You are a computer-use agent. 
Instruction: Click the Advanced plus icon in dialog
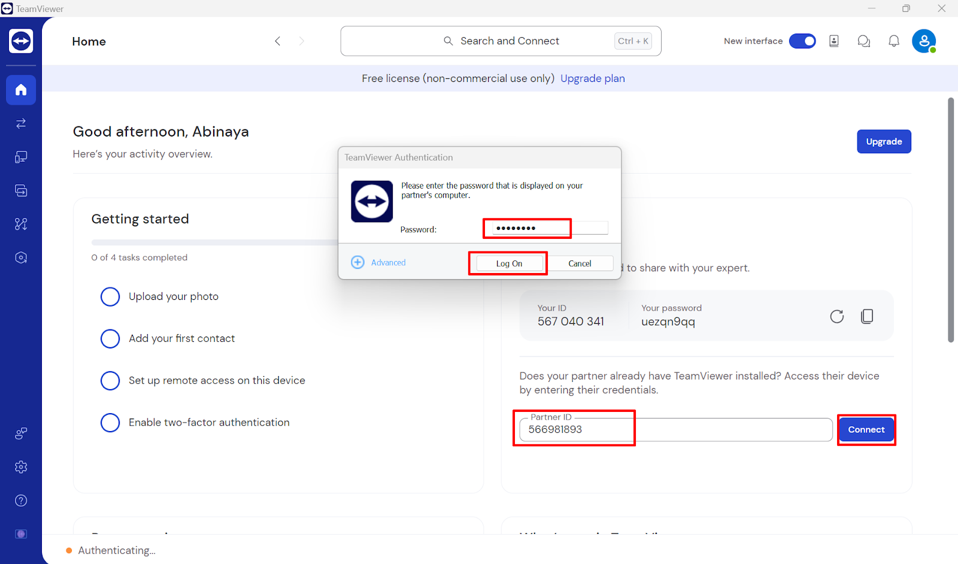357,262
